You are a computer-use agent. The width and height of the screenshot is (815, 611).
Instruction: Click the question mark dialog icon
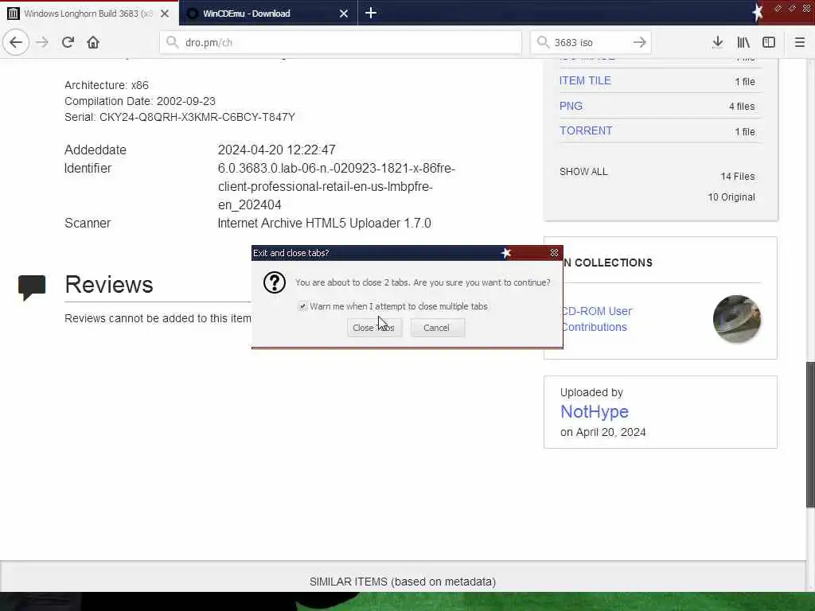tap(275, 282)
